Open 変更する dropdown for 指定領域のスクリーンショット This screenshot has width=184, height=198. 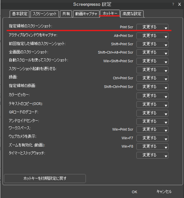(x=152, y=27)
